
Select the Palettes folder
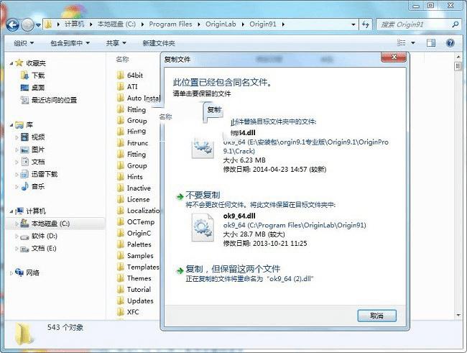pos(139,244)
